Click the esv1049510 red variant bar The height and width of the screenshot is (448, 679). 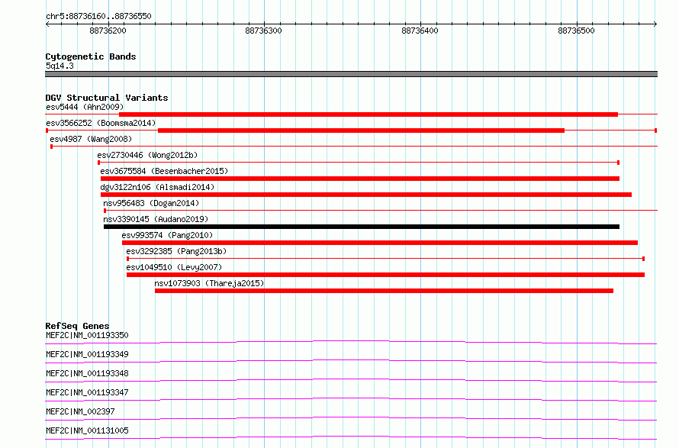click(x=385, y=275)
